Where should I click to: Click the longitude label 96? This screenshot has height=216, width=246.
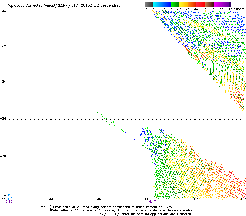[x=99, y=199]
